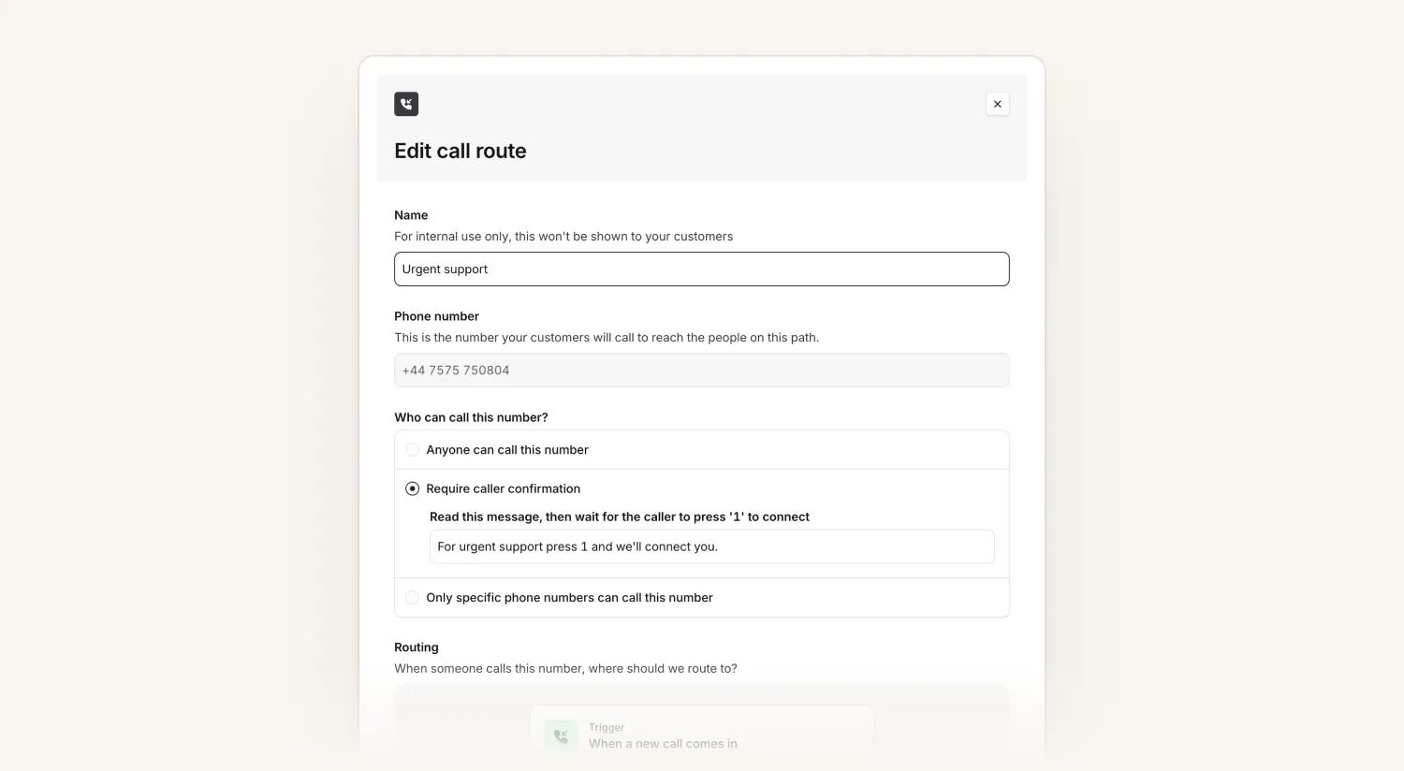
Task: Click the green phone icon on Trigger card
Action: coord(561,735)
